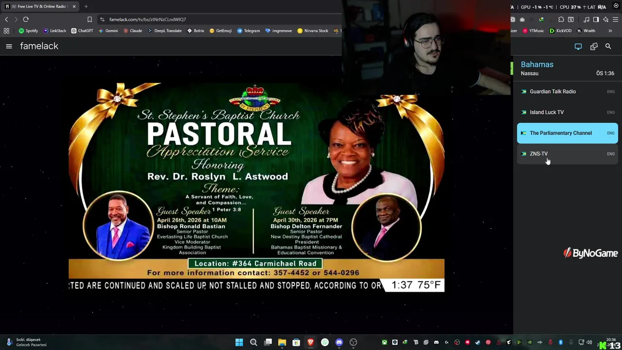Image resolution: width=622 pixels, height=350 pixels.
Task: Open Windows taskbar search
Action: [x=253, y=342]
